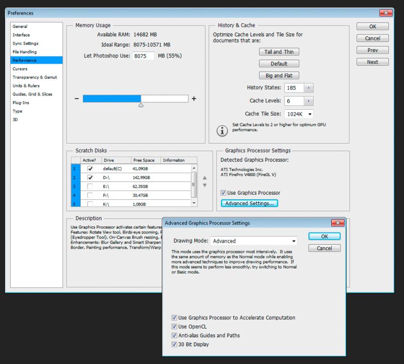This screenshot has height=364, width=404.
Task: Uncheck the D:\ scratch disk
Action: 90,177
